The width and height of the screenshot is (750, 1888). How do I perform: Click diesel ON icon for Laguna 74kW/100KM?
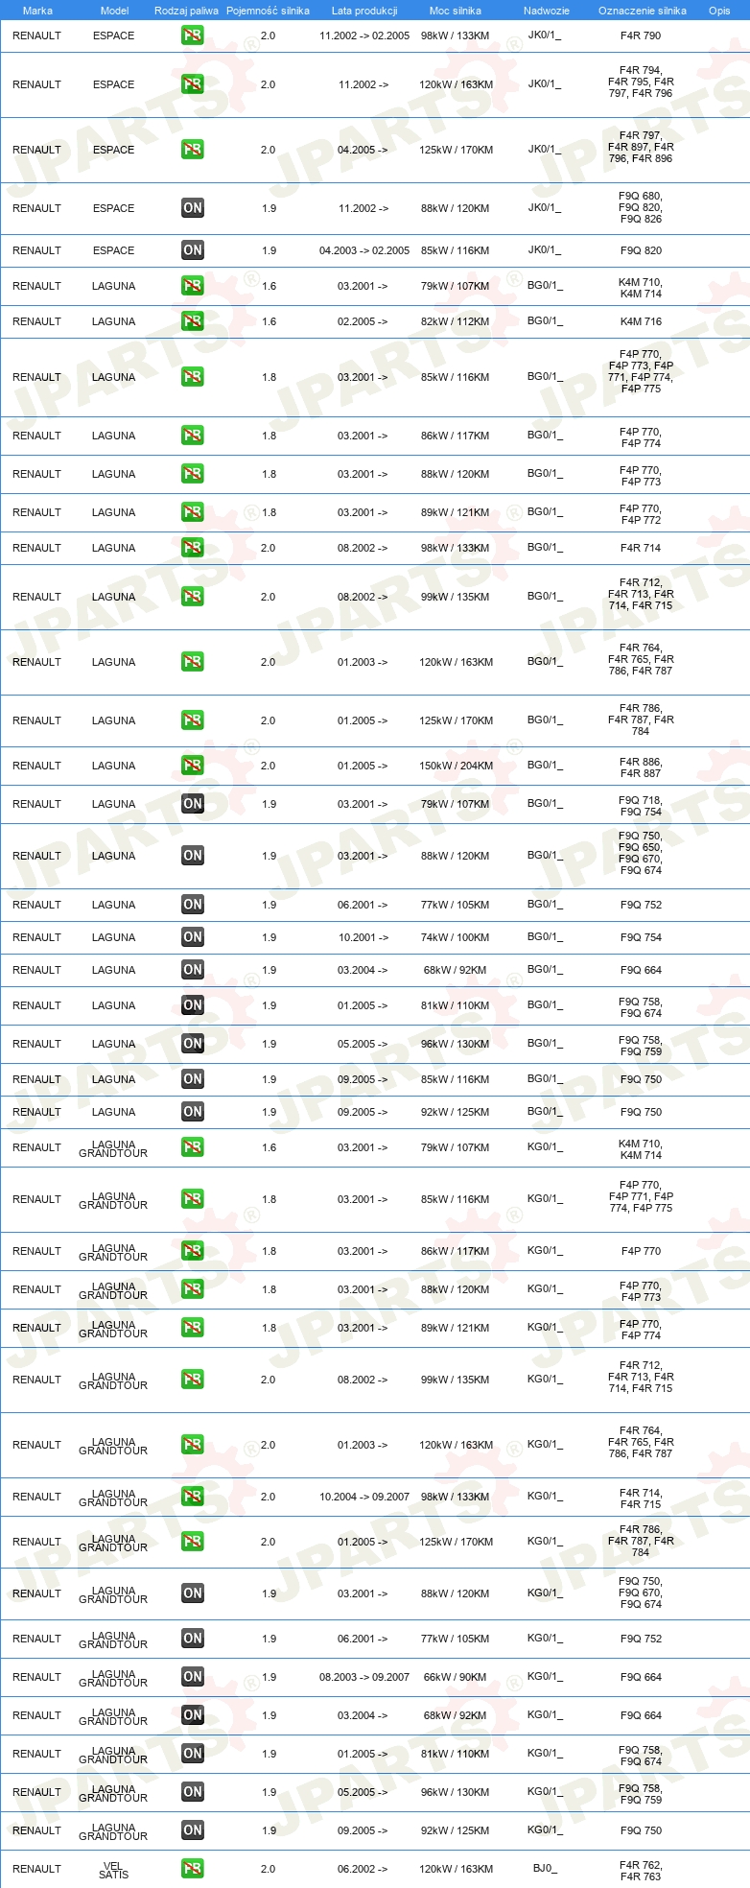point(193,937)
